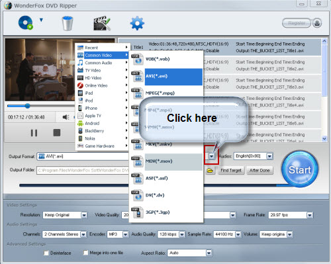Open the Sample Rate 44100 Hz dropdown
331x264 pixels.
(238, 234)
